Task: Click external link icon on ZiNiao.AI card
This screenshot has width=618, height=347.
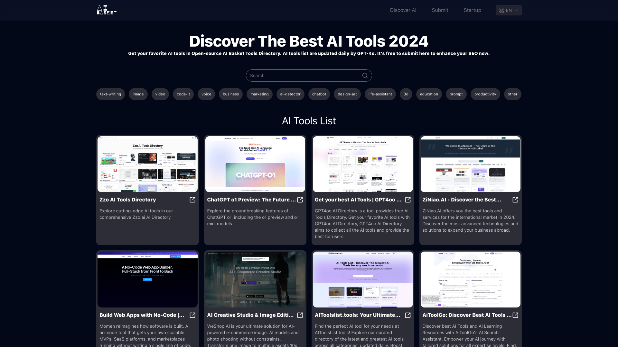Action: [x=515, y=200]
